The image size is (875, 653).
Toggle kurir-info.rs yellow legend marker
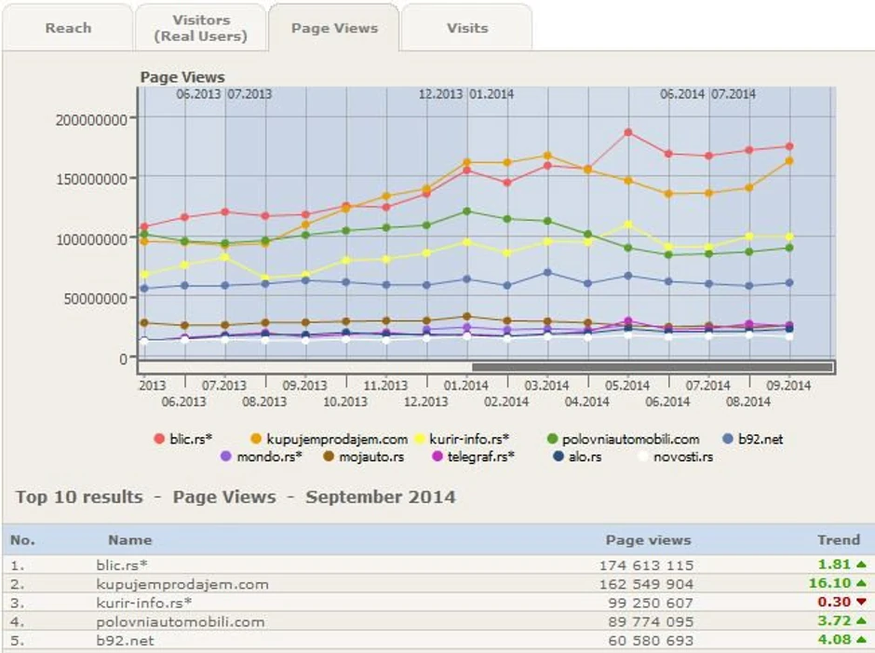click(x=421, y=439)
